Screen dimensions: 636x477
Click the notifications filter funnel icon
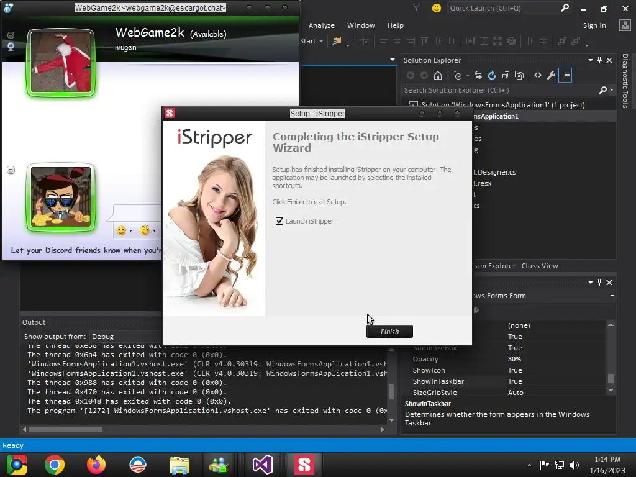tap(417, 7)
